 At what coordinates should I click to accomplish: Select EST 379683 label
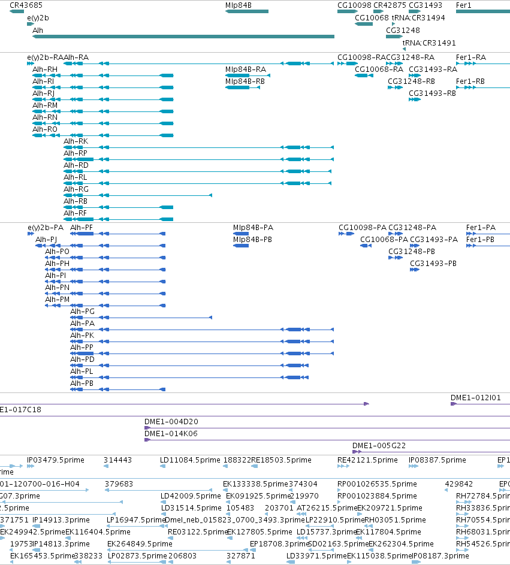pos(119,484)
